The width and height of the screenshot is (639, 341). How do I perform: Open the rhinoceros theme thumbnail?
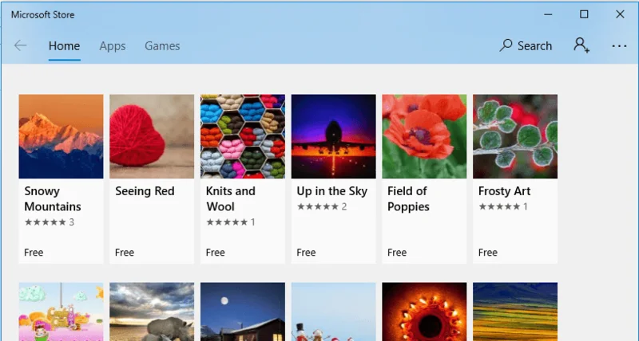click(x=152, y=312)
